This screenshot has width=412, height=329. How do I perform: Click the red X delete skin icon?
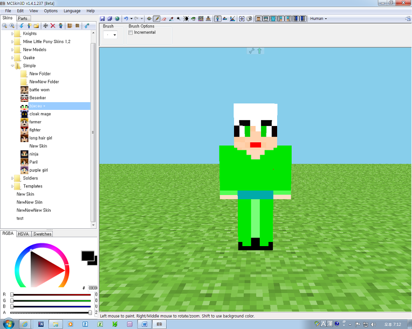tap(53, 25)
